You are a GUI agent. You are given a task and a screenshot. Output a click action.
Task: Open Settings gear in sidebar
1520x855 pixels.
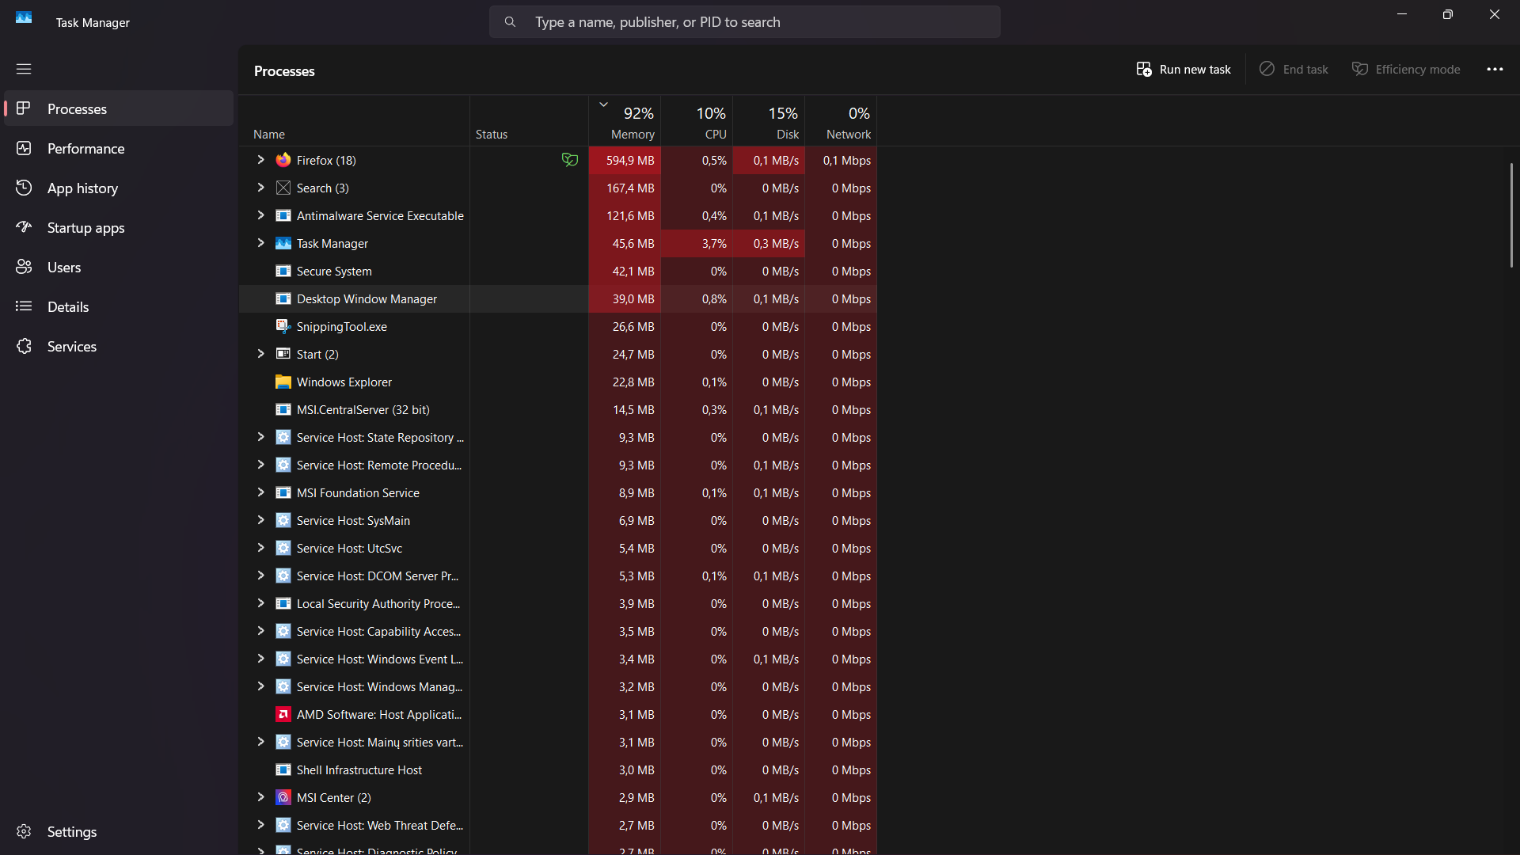coord(24,831)
